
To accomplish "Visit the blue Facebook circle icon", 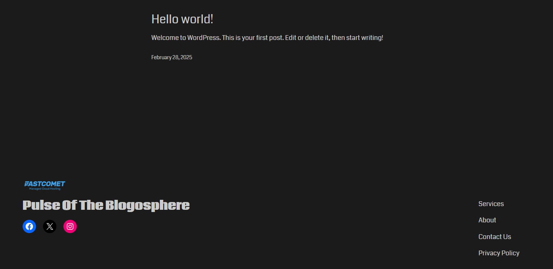I will point(29,226).
